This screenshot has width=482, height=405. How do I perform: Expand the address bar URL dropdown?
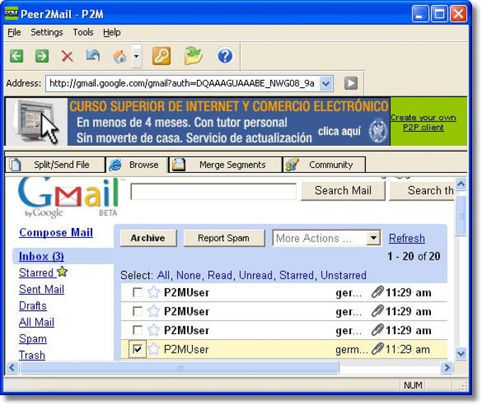326,84
